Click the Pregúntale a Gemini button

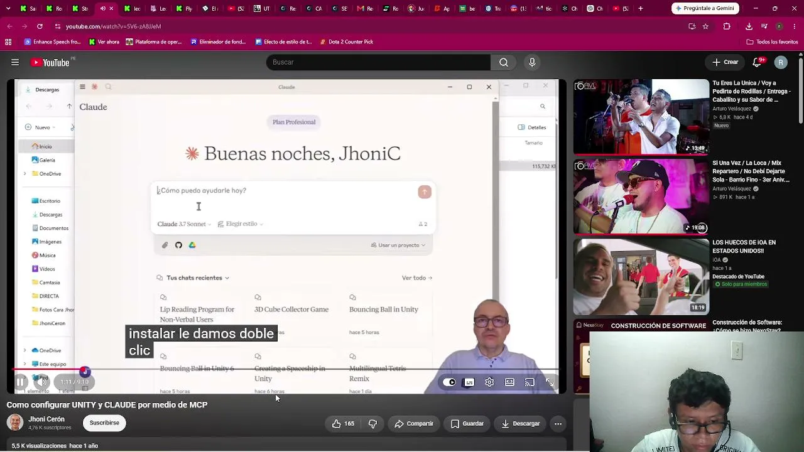pos(705,8)
